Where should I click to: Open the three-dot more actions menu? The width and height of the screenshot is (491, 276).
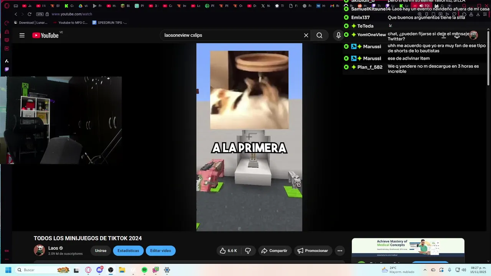(340, 251)
